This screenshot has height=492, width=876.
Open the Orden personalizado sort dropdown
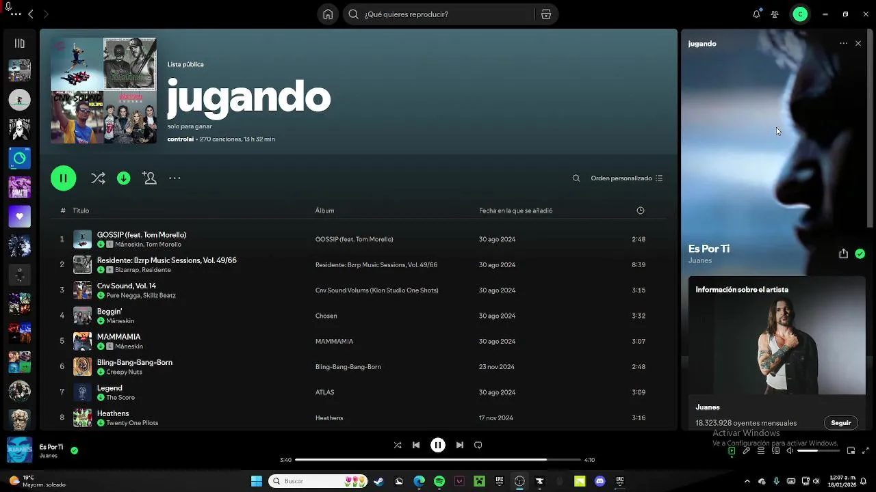click(626, 178)
